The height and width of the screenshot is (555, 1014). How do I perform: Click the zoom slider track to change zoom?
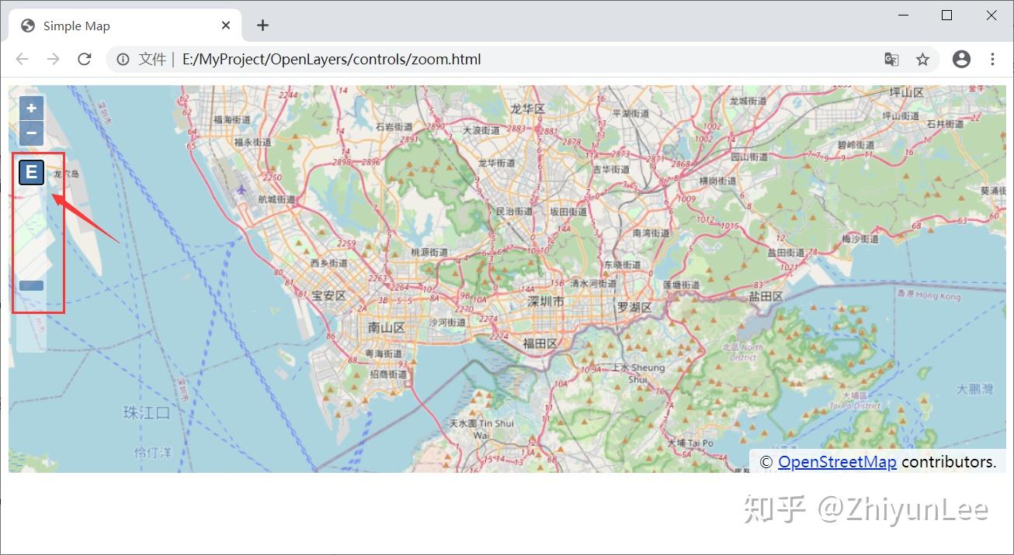click(x=31, y=233)
